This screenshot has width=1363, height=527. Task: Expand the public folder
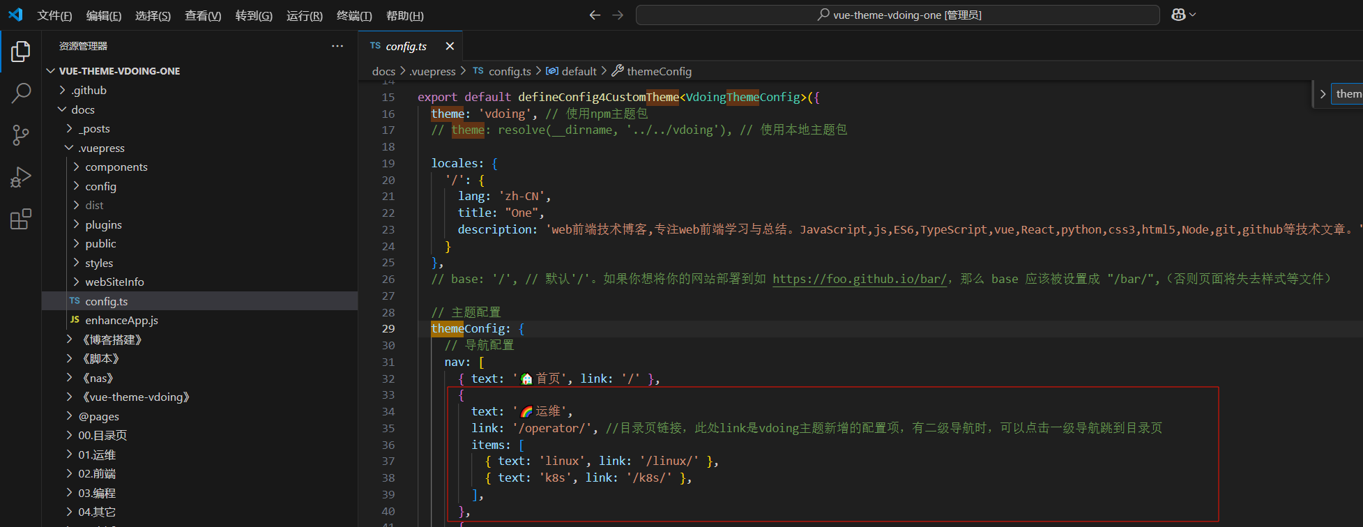click(x=199, y=244)
